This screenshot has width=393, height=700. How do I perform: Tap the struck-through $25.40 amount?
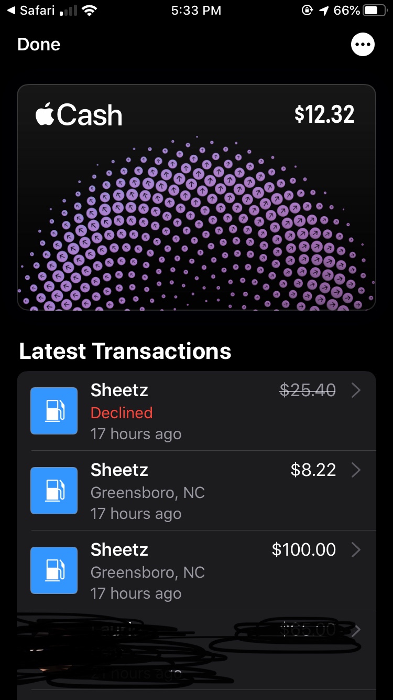pos(308,390)
